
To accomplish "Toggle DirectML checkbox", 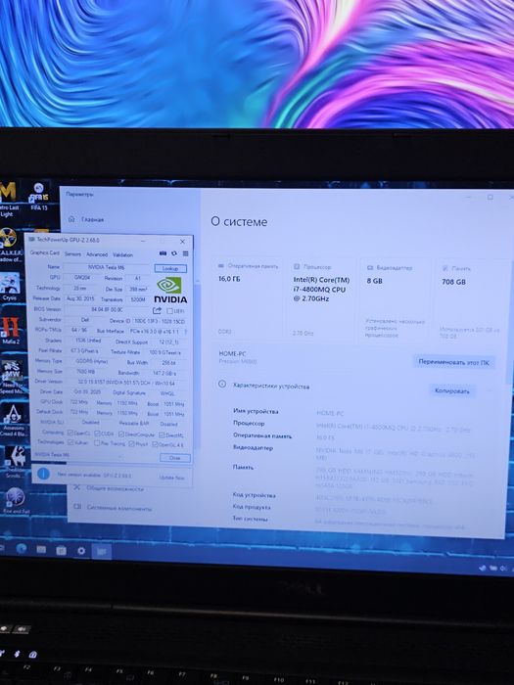I will [x=162, y=435].
